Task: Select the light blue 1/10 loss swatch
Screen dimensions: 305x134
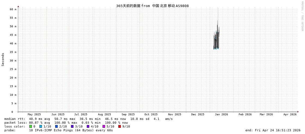Action: (x=41, y=126)
